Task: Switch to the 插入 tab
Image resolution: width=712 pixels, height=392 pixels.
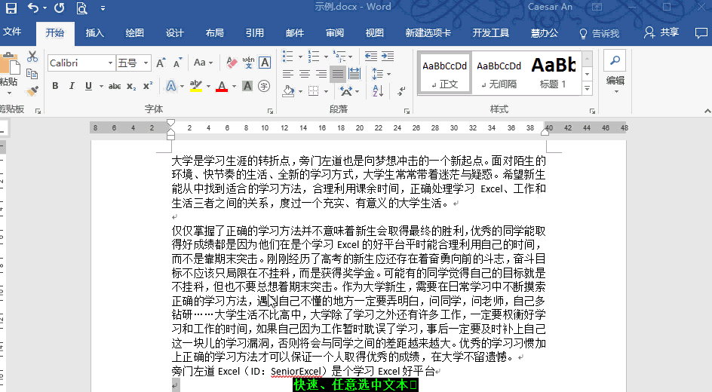Action: (95, 32)
